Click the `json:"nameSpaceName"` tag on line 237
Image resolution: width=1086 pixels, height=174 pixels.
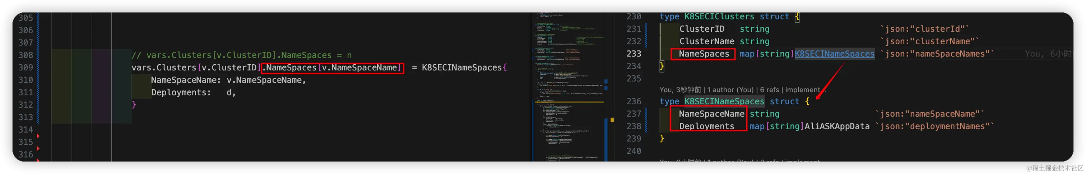929,114
